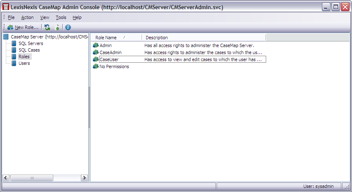Click the tree pane horizontal scrollbar thumb
The height and width of the screenshot is (192, 352).
pos(32,178)
